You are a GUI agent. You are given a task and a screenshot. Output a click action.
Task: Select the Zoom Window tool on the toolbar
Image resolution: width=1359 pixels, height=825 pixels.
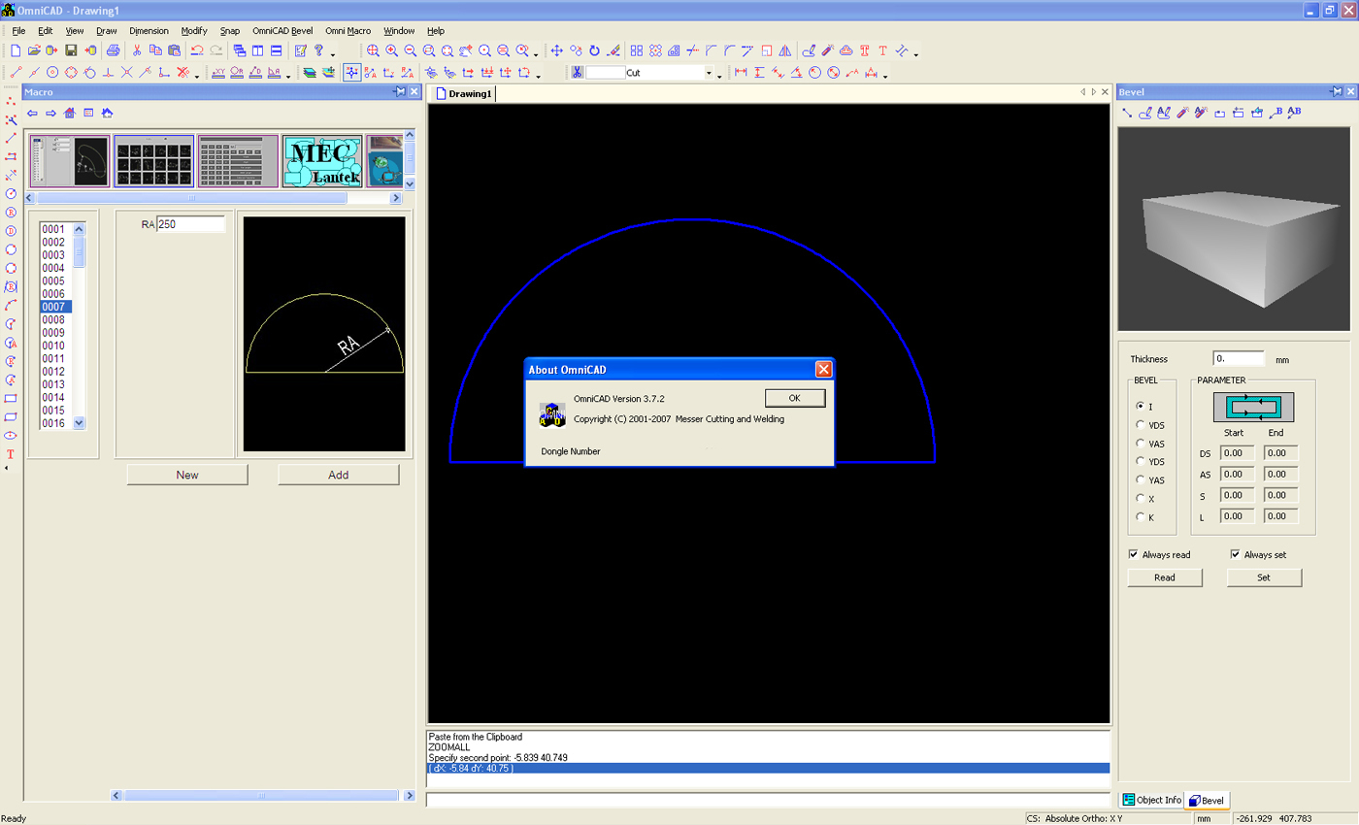[x=428, y=51]
